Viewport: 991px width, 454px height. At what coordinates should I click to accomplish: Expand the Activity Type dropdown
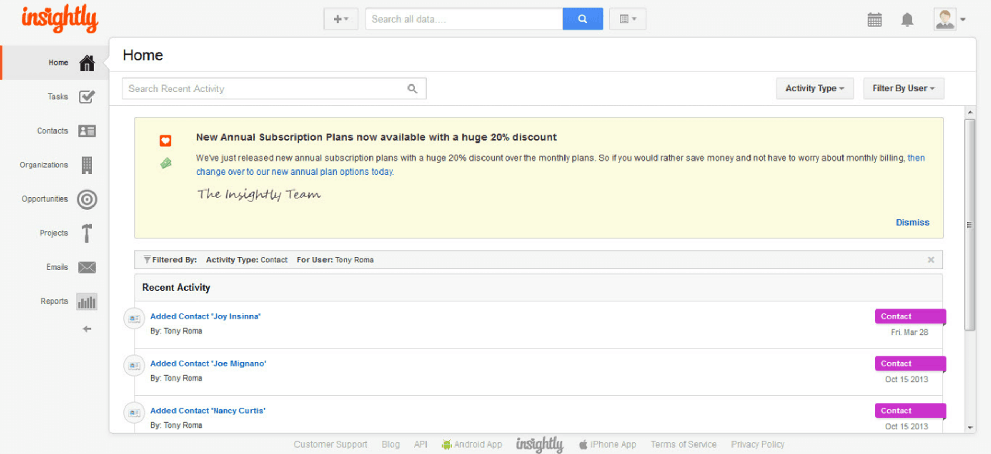(814, 88)
